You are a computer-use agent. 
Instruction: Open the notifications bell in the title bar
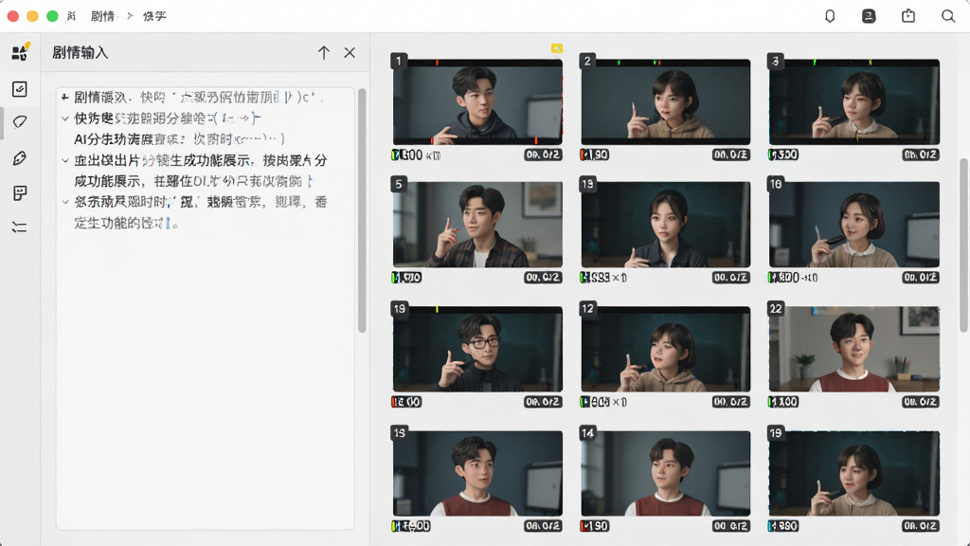point(830,16)
